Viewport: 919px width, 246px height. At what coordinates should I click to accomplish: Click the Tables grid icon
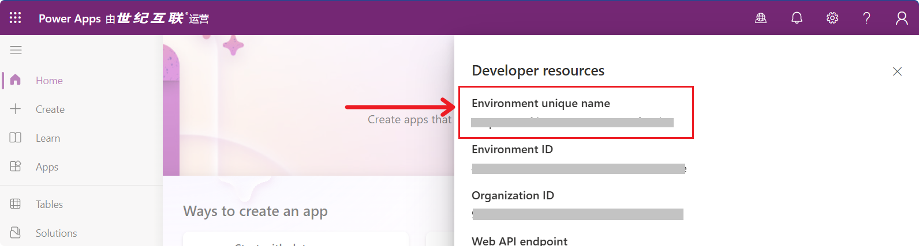(x=16, y=203)
